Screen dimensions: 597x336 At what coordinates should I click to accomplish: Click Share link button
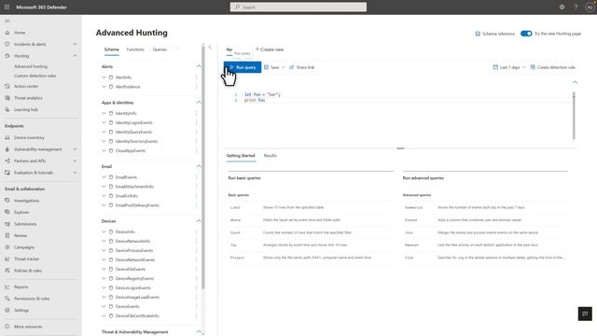click(x=301, y=67)
